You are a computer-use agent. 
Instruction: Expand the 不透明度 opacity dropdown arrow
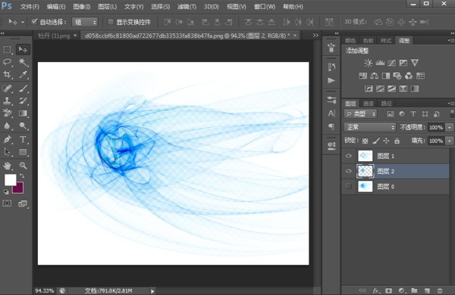point(450,127)
